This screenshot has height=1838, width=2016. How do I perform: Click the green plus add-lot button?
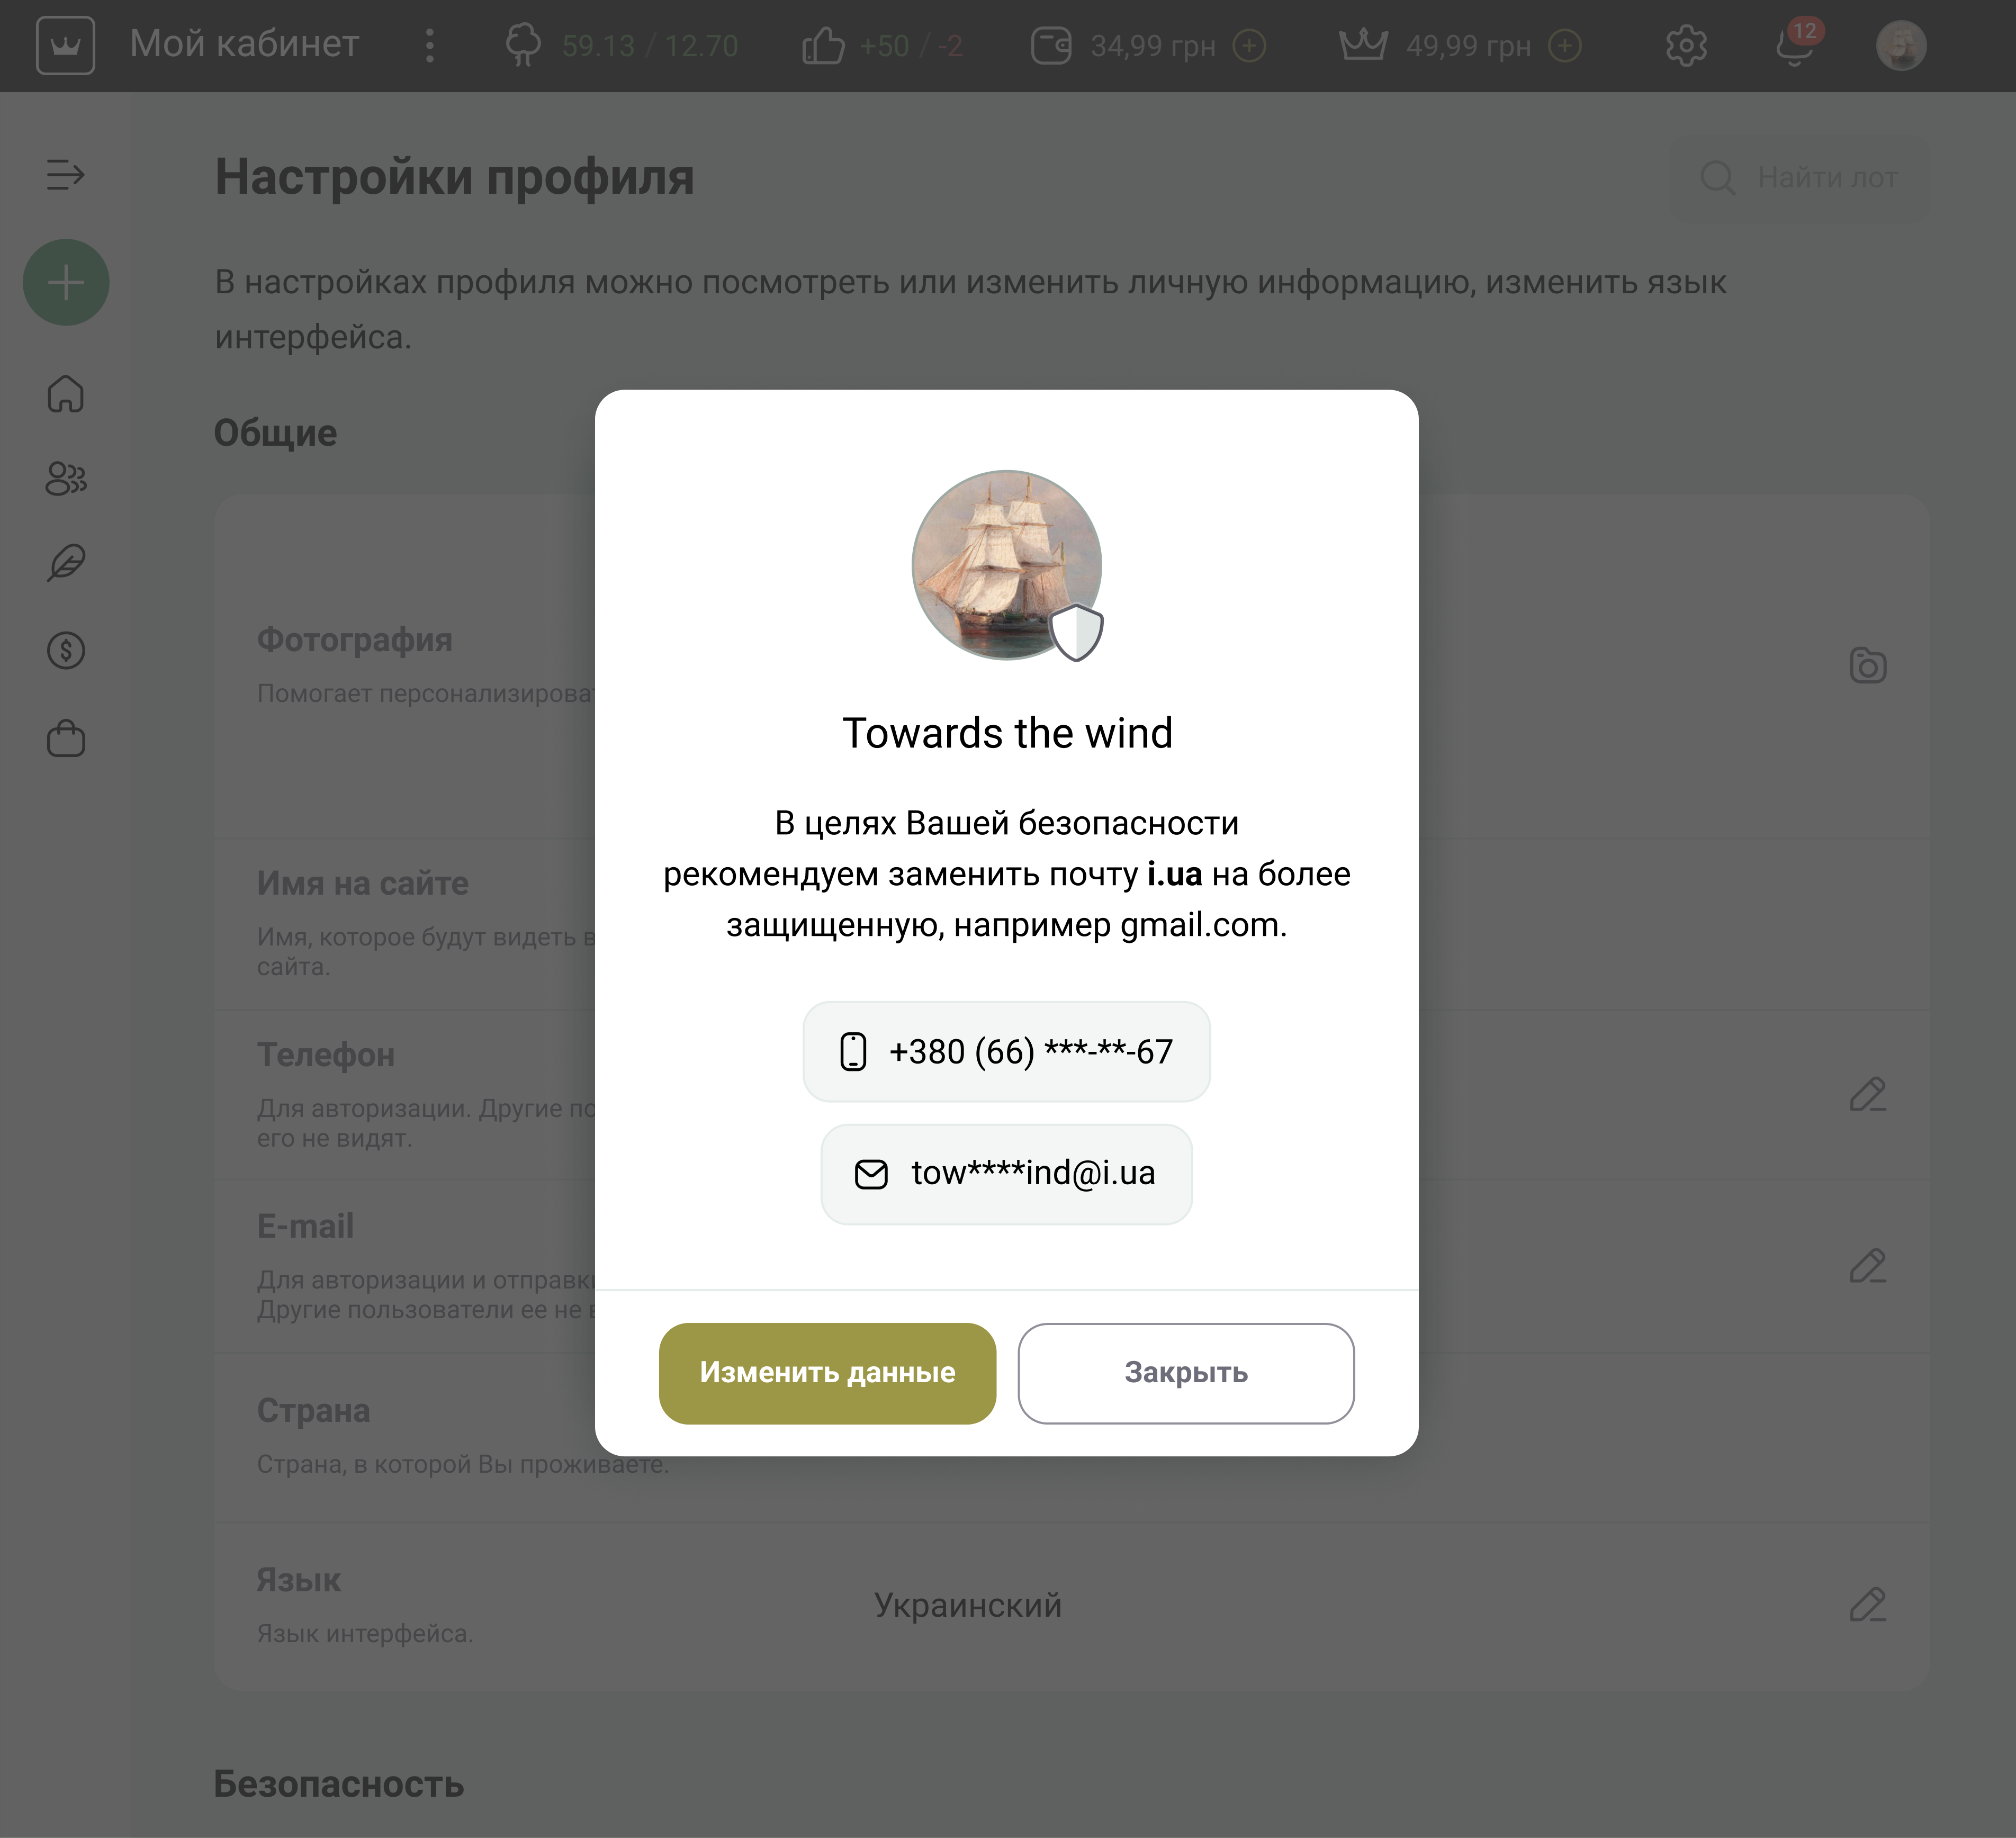click(x=66, y=282)
